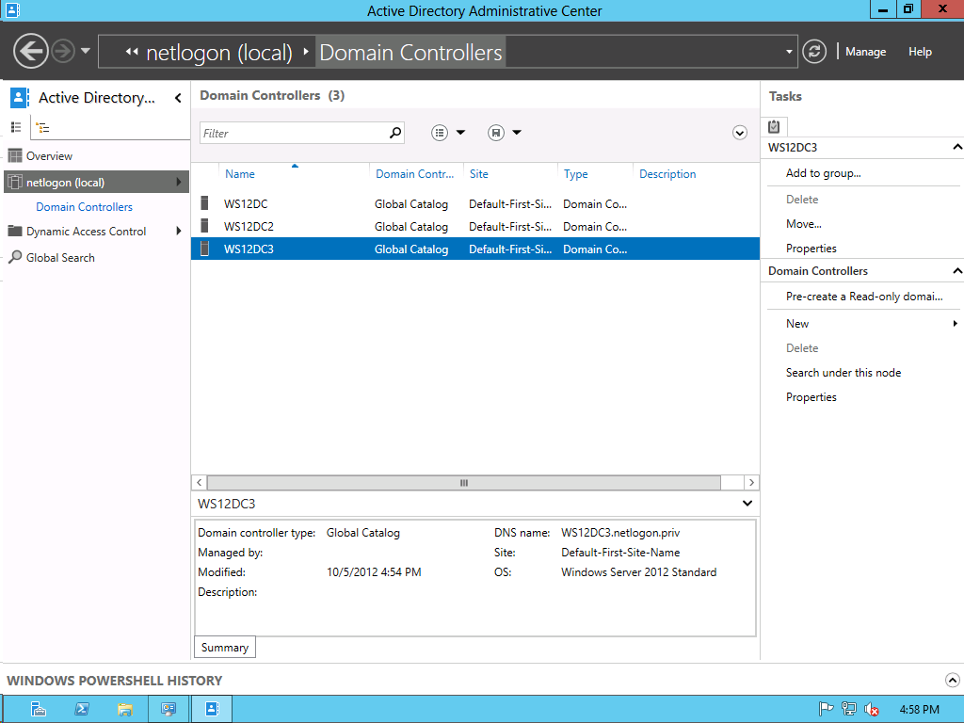Expand Dynamic Access Control arrow

[178, 232]
